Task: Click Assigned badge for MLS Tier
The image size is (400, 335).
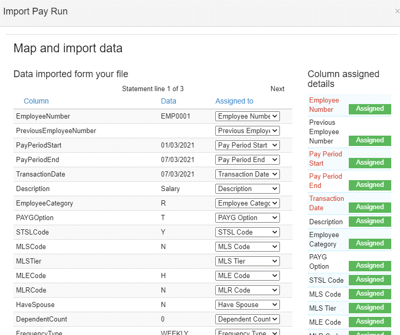Action: [369, 308]
